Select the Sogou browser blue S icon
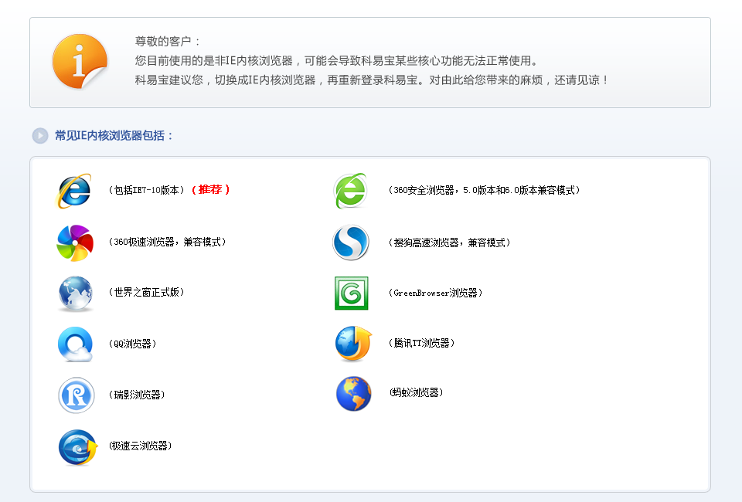Viewport: 742px width, 502px height. pyautogui.click(x=351, y=243)
